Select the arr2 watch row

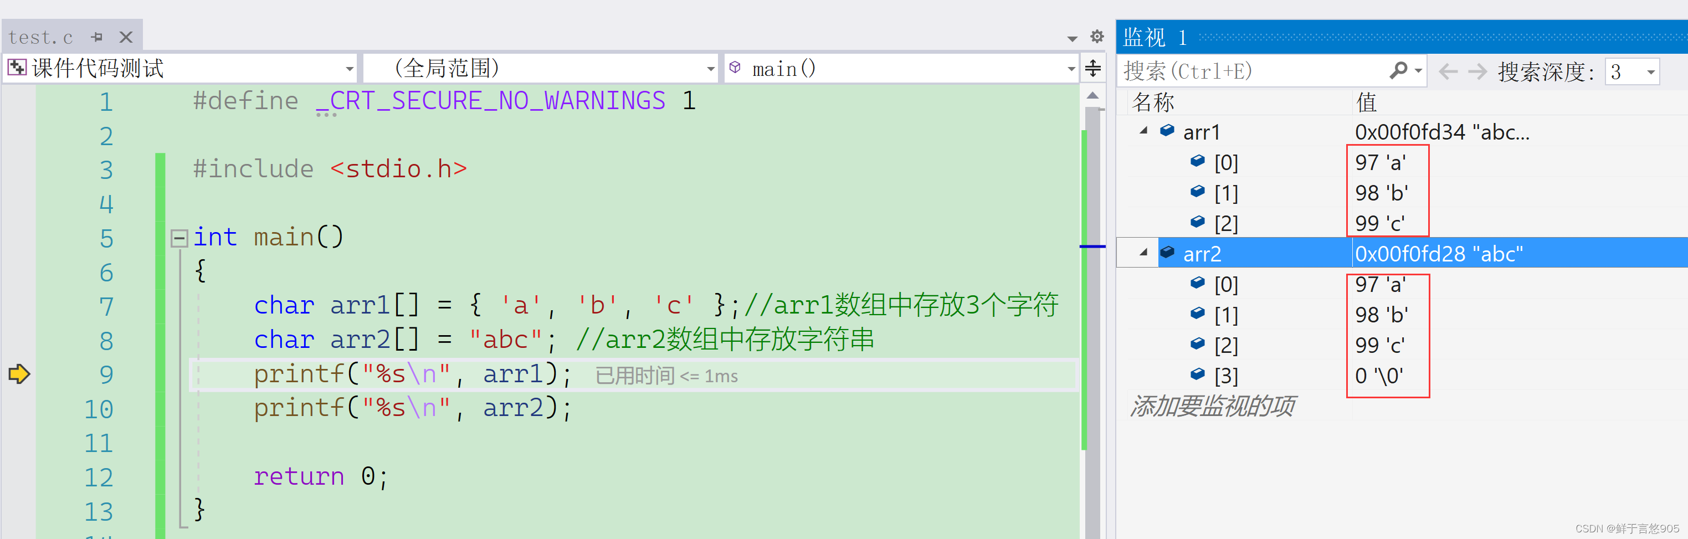1402,254
